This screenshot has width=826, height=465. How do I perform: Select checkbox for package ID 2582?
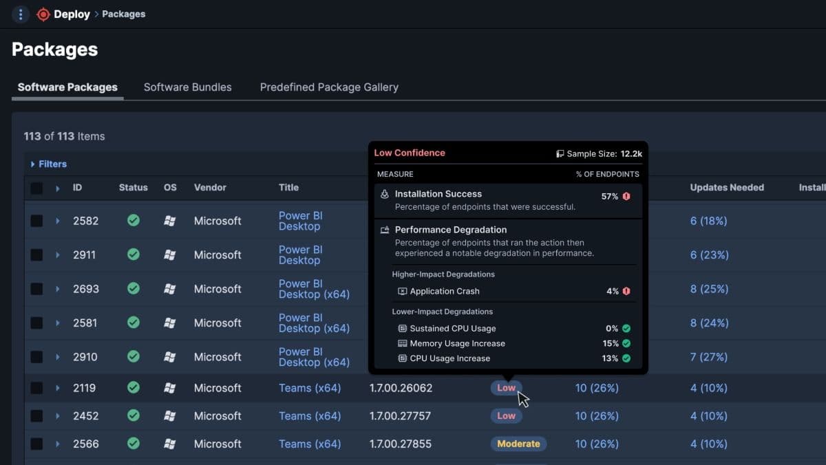pyautogui.click(x=36, y=221)
